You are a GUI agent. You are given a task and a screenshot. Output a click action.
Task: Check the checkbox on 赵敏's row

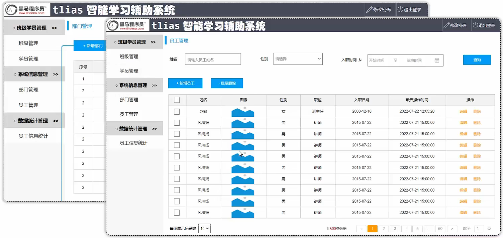[177, 111]
